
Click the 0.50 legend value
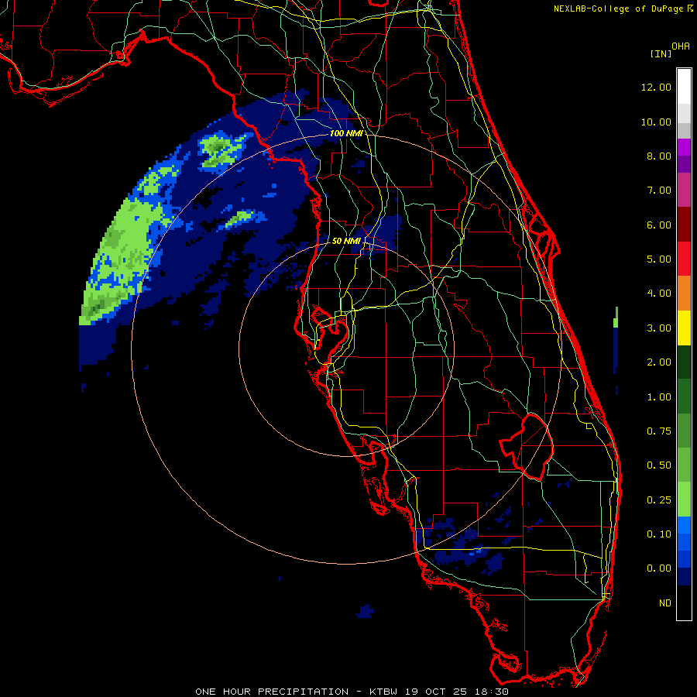click(659, 465)
